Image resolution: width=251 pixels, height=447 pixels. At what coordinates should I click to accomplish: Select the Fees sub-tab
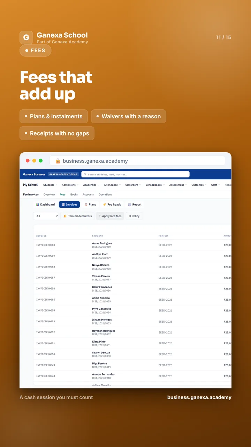click(63, 195)
